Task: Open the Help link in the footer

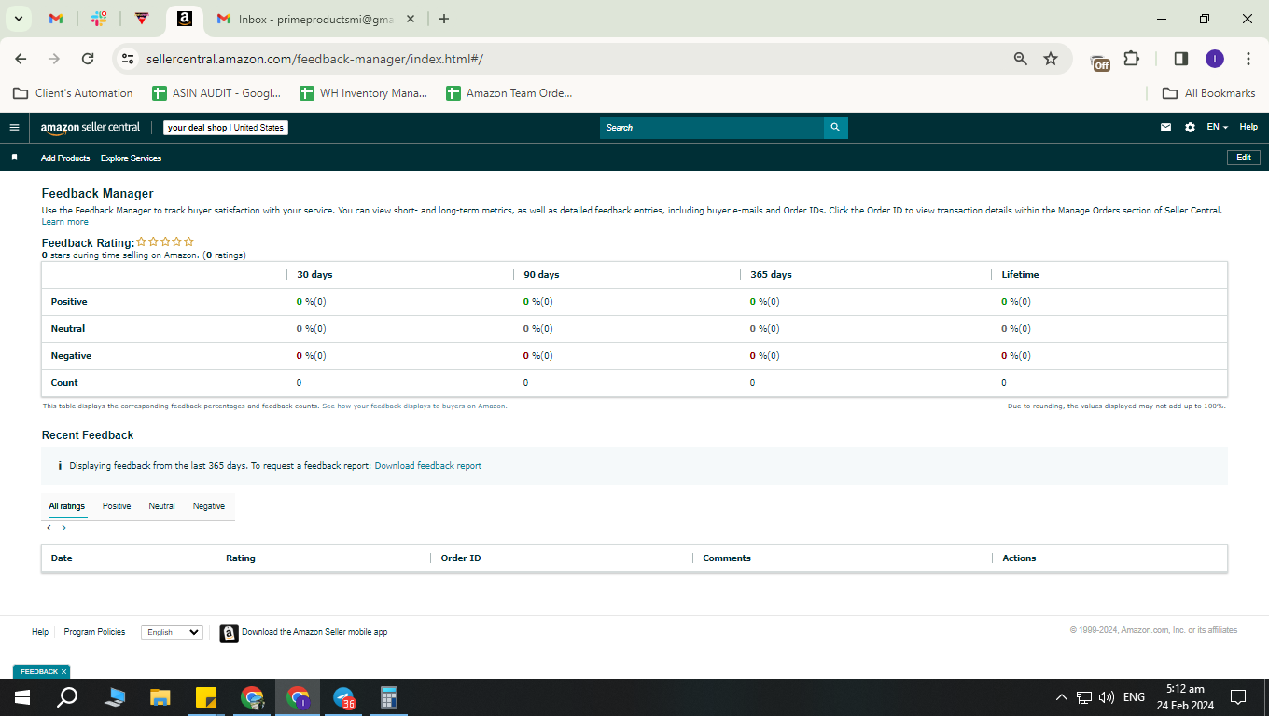Action: click(x=40, y=632)
